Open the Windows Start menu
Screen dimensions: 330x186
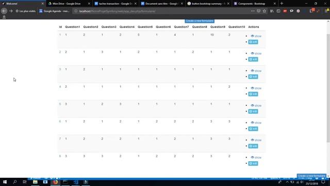point(5,182)
